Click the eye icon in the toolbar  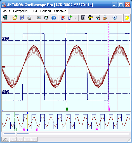pos(39,17)
